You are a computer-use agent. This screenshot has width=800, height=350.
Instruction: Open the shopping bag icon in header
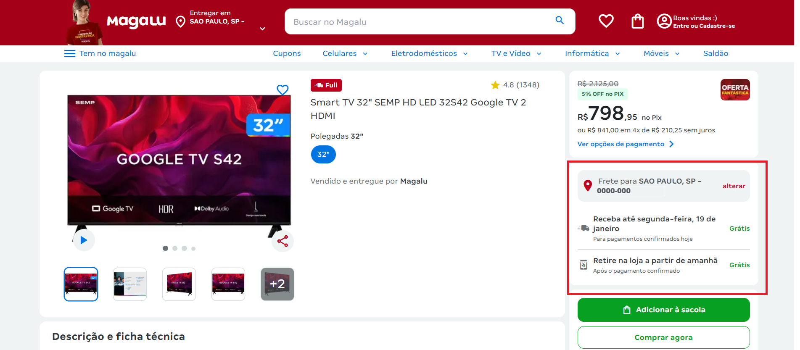637,21
